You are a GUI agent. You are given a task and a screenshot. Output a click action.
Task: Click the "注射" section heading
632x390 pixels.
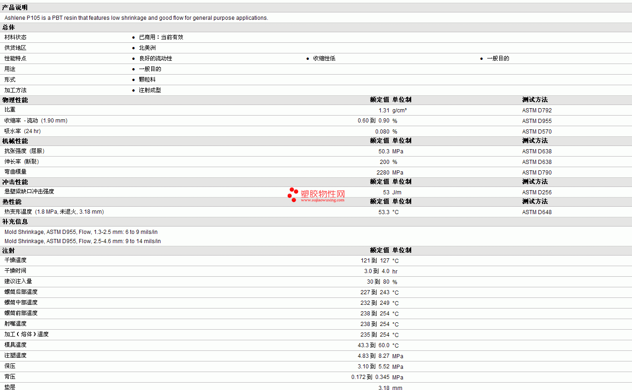pyautogui.click(x=9, y=251)
